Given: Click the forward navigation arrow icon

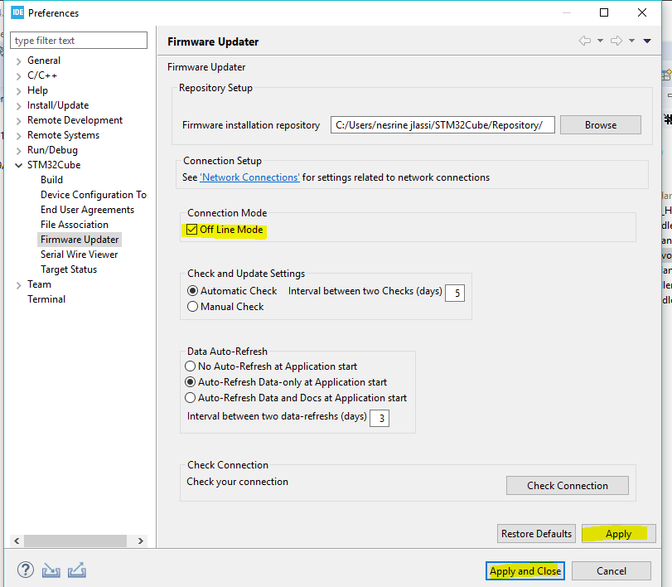Looking at the screenshot, I should 616,41.
